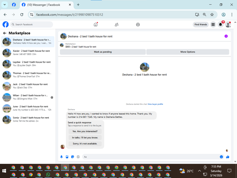
Task: Click the site information icon in address bar
Action: [x=32, y=15]
